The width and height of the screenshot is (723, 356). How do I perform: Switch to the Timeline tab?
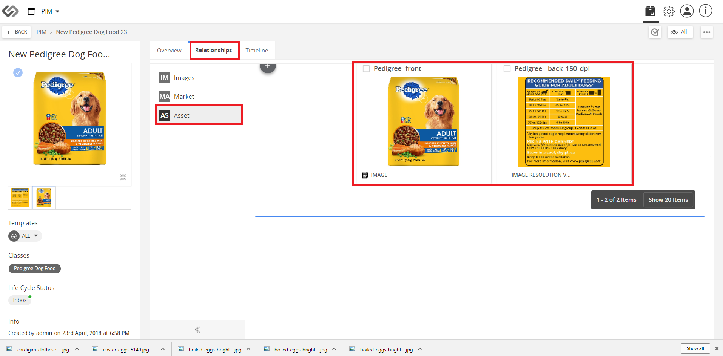(257, 50)
